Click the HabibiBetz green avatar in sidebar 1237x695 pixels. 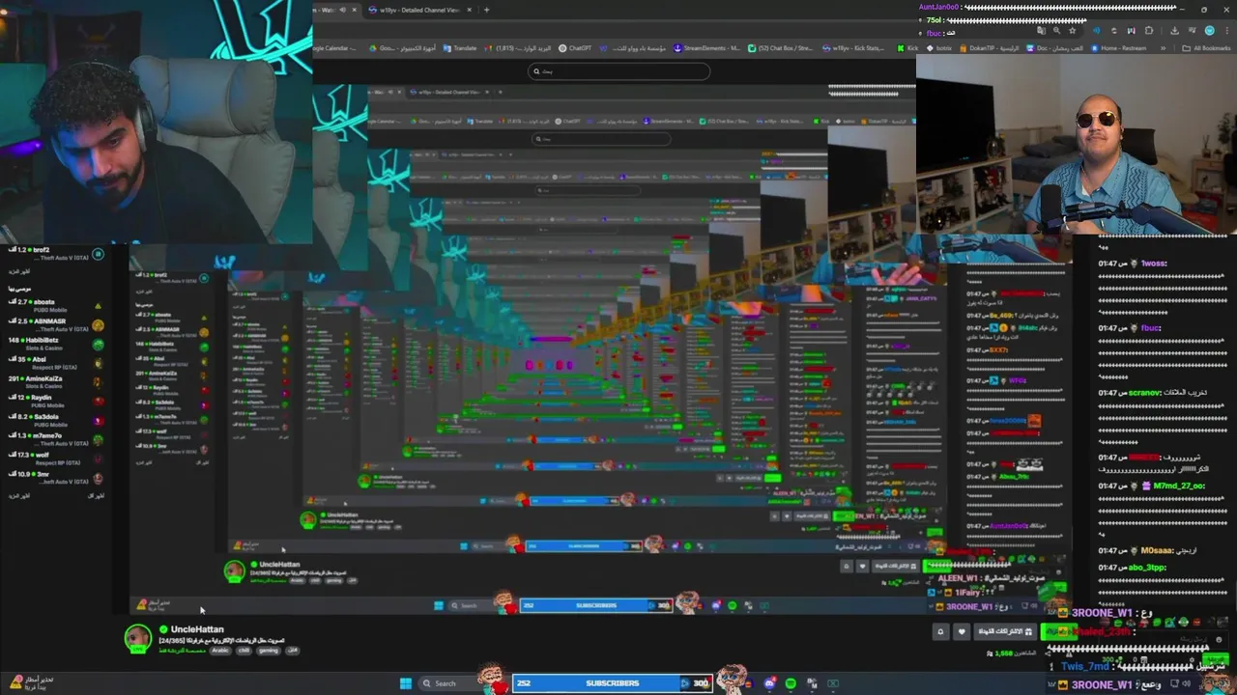click(x=98, y=345)
